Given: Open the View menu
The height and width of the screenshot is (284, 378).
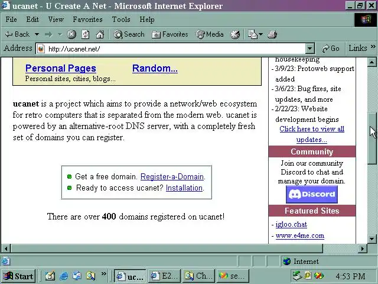Looking at the screenshot, I should [56, 20].
